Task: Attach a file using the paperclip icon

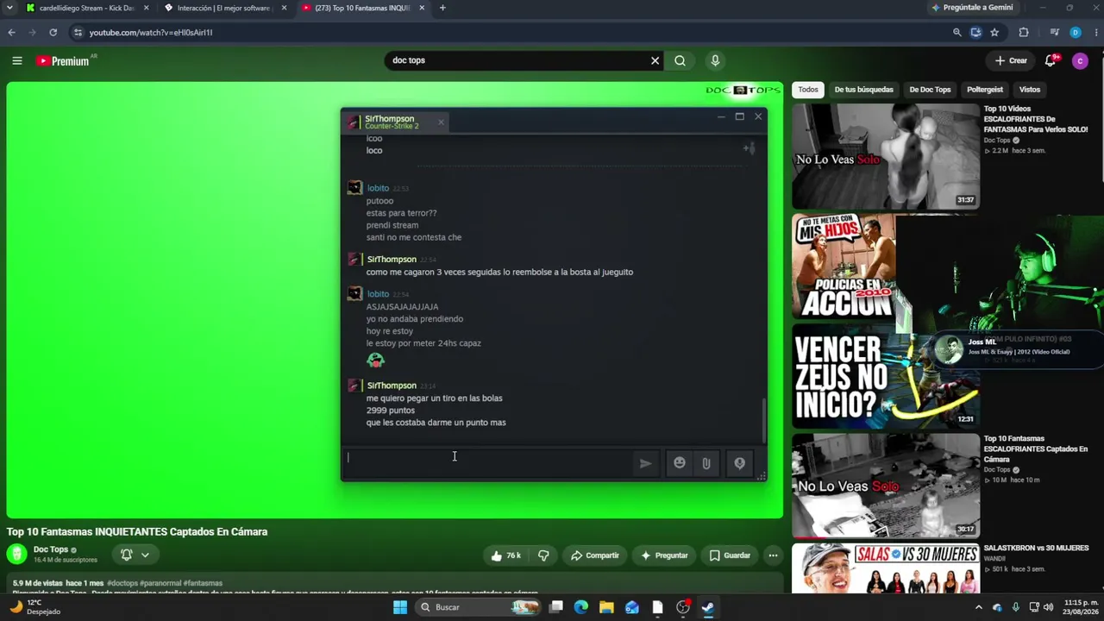Action: pos(706,463)
